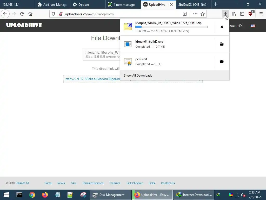
Task: Click the forward navigation arrow
Action: (x=14, y=14)
